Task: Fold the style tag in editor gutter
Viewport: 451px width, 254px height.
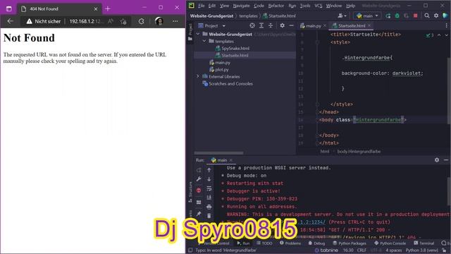Action: pos(317,42)
